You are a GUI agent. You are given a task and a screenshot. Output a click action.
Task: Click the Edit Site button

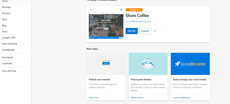click(x=131, y=31)
